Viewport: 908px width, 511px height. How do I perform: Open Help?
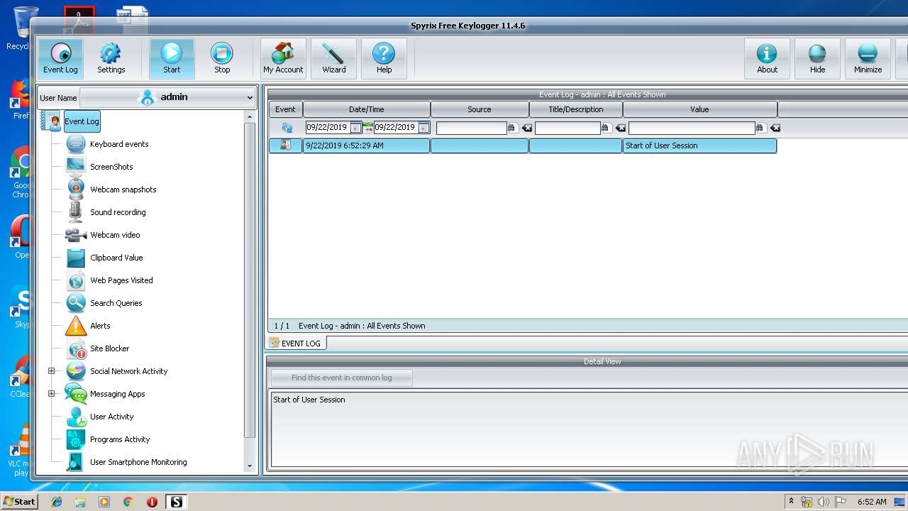[x=384, y=58]
